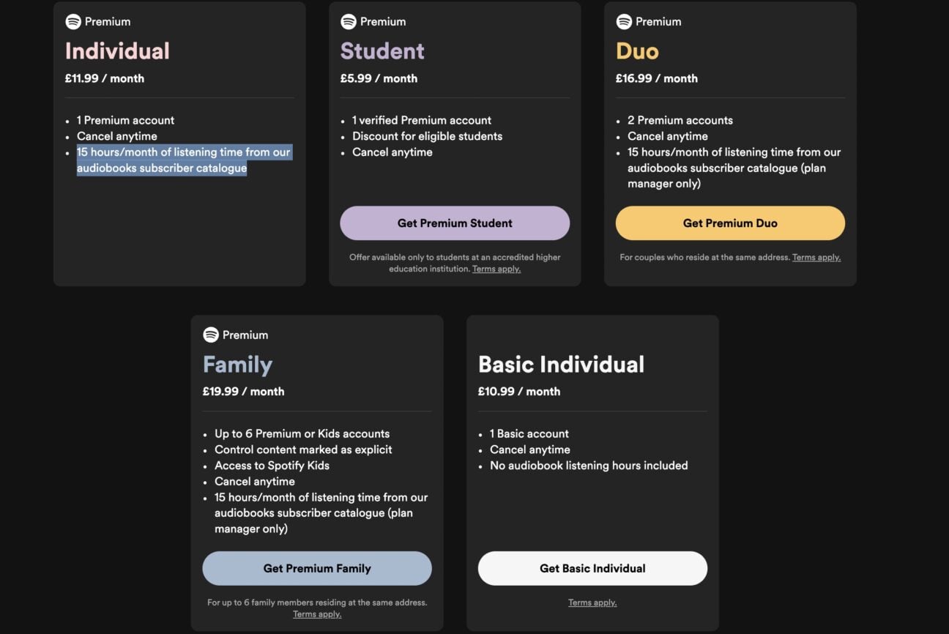Open Terms apply below Get Premium Family
Viewport: 949px width, 634px height.
[317, 614]
